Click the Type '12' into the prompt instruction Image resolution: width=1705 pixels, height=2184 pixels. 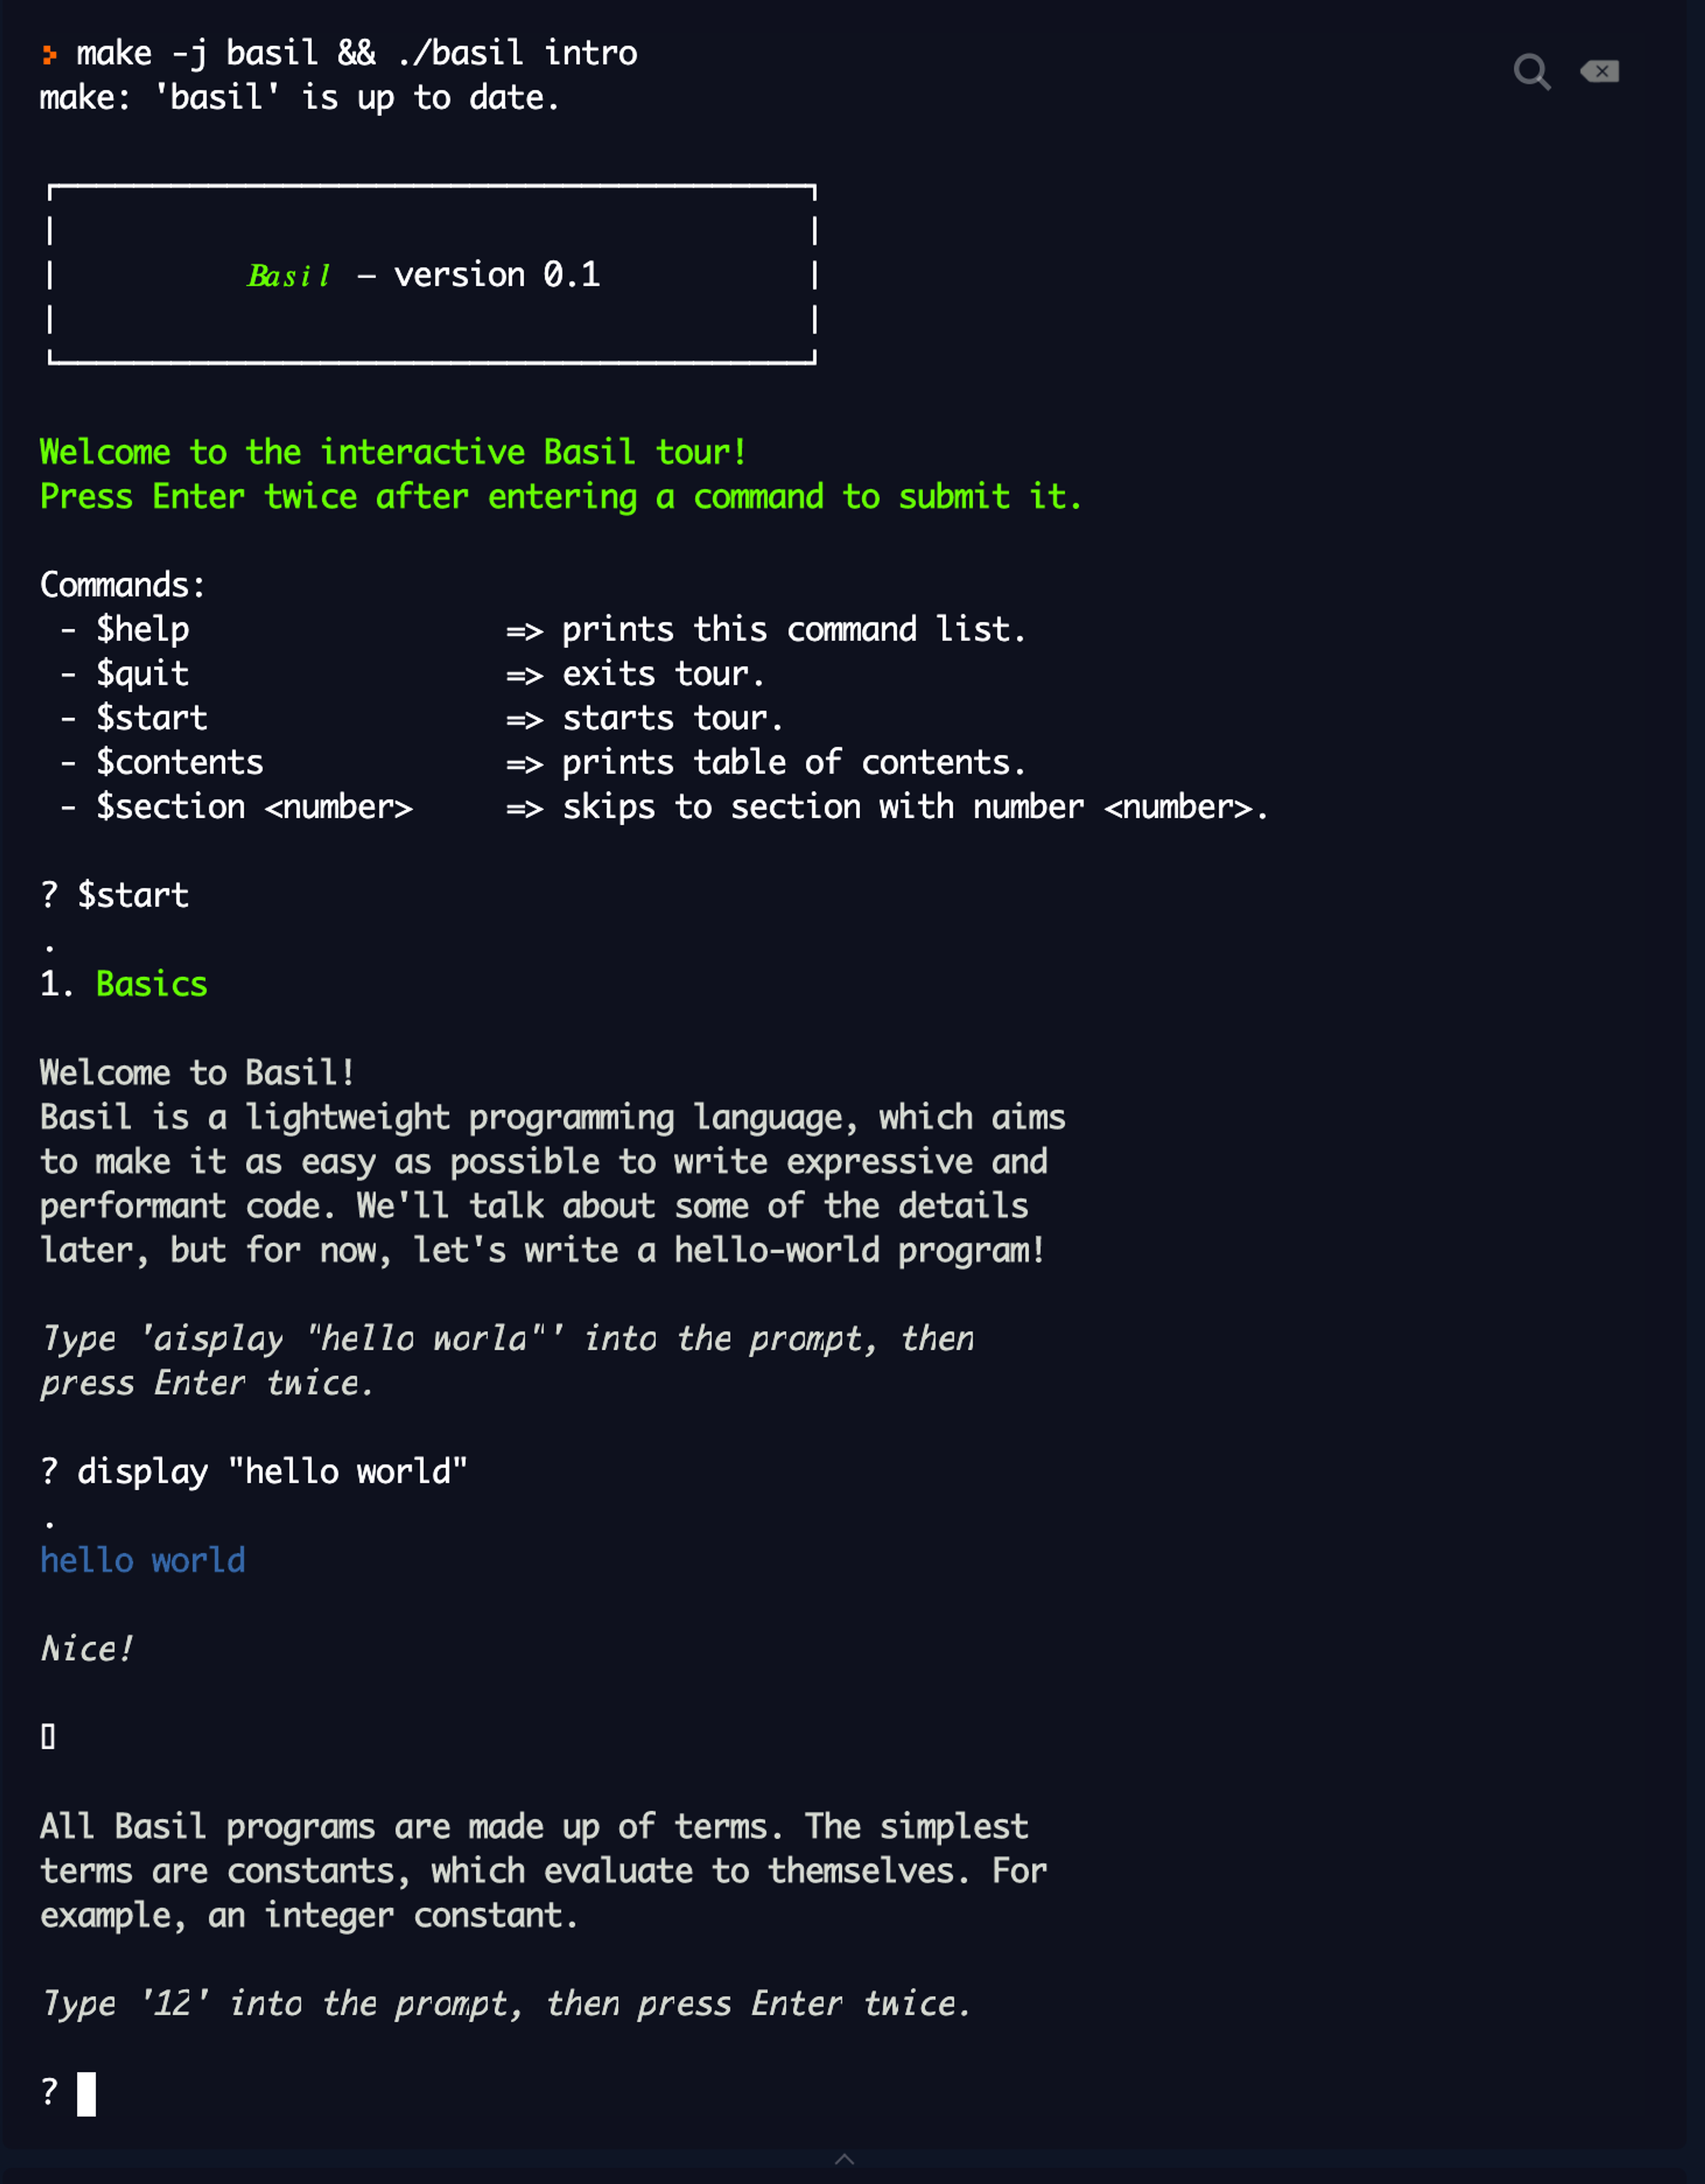pos(506,2004)
